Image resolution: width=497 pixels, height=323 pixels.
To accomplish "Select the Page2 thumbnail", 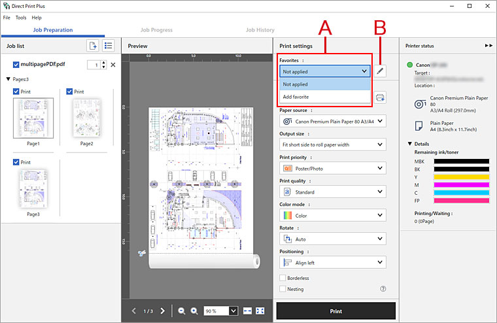I will 86,118.
